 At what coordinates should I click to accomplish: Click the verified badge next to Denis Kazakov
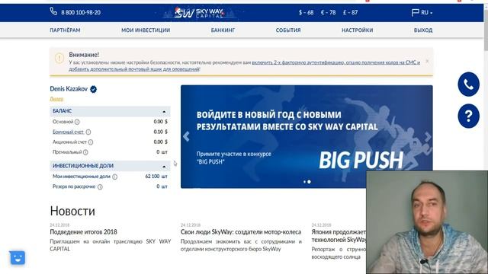pyautogui.click(x=93, y=89)
